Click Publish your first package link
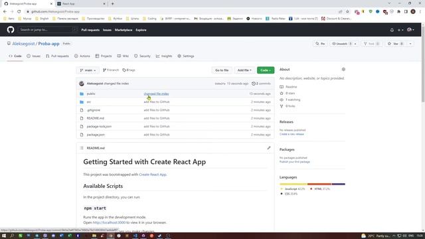Image resolution: width=425 pixels, height=239 pixels. (x=295, y=162)
